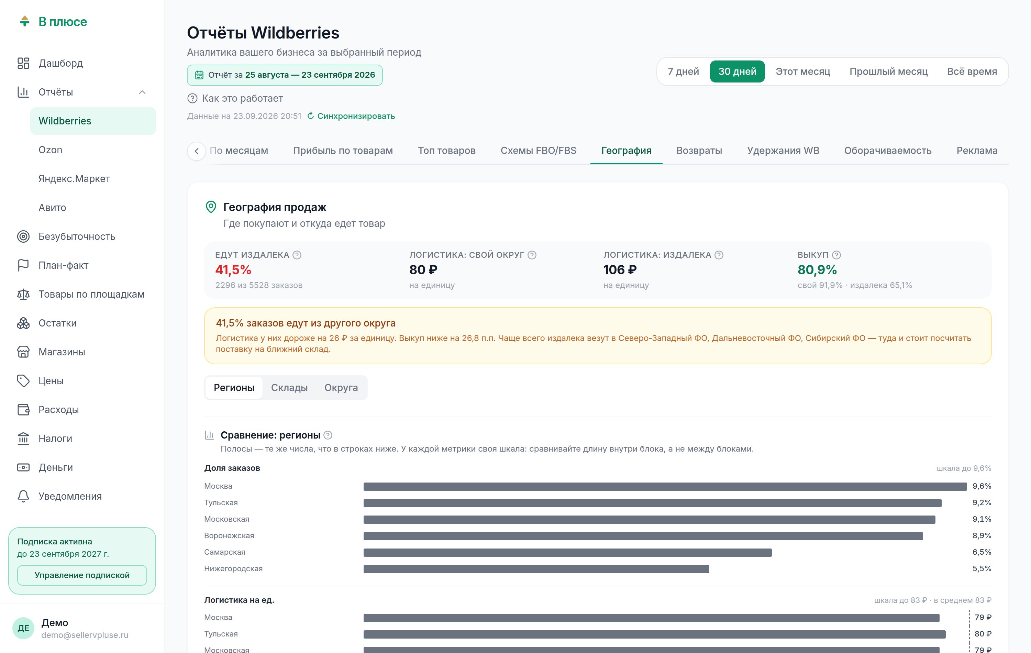Viewport: 1031px width, 653px height.
Task: Click the Деньги banknote icon
Action: pos(23,468)
